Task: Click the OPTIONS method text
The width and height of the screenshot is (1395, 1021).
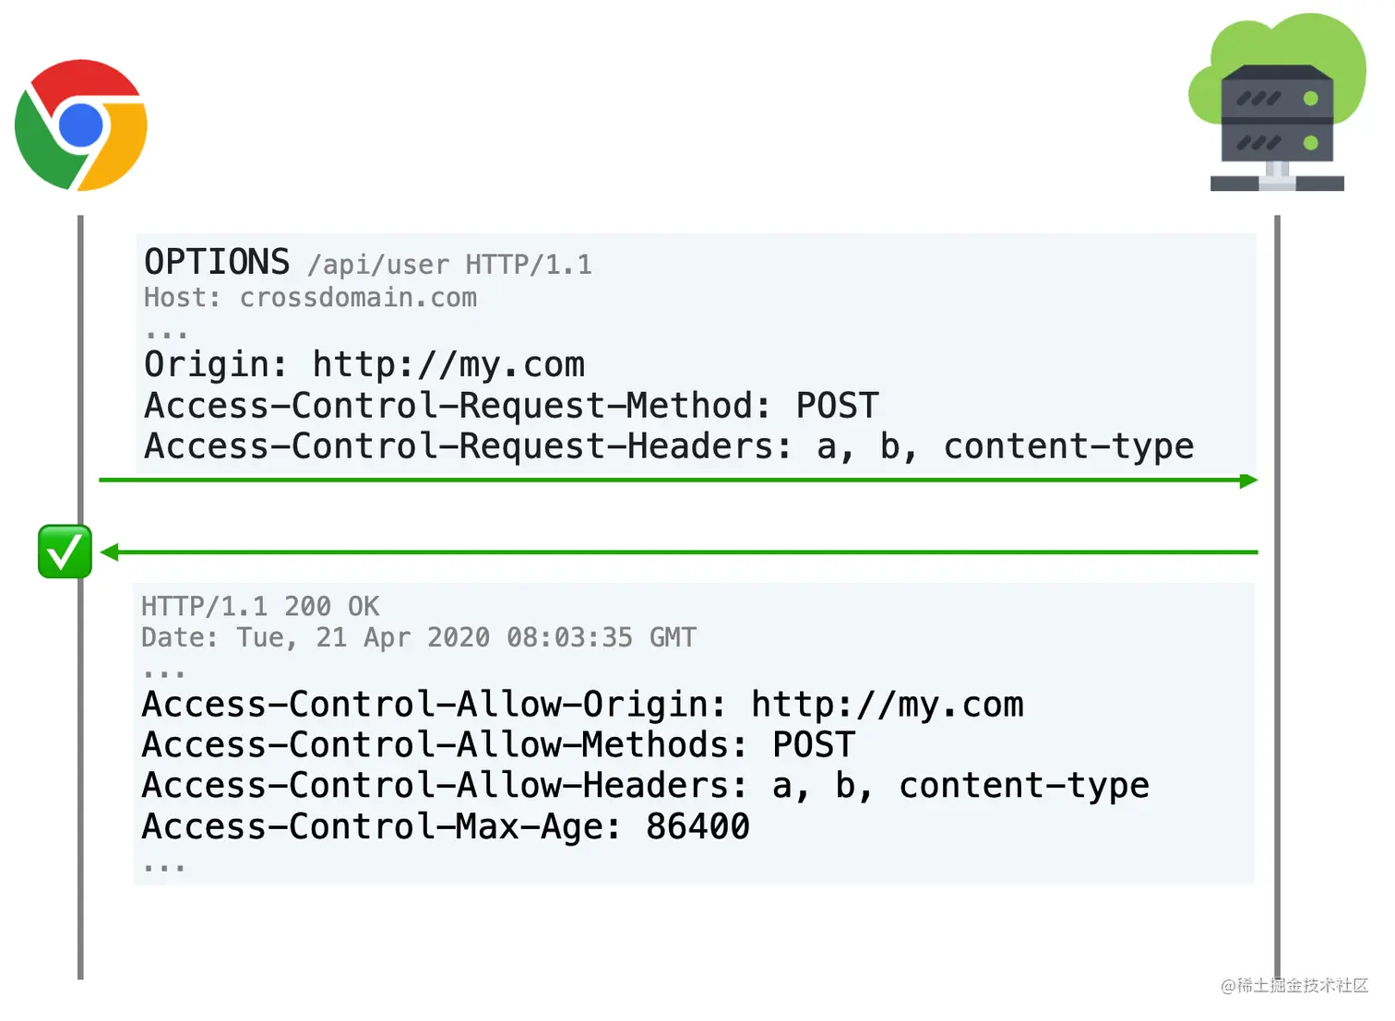Action: pyautogui.click(x=217, y=262)
